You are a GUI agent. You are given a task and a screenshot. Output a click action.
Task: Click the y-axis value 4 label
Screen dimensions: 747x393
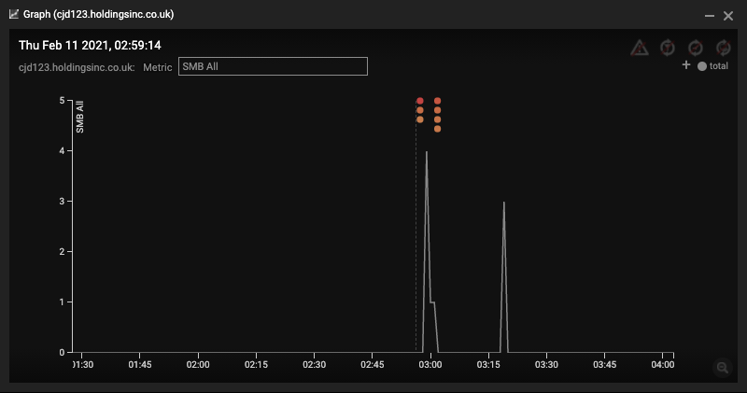point(62,150)
